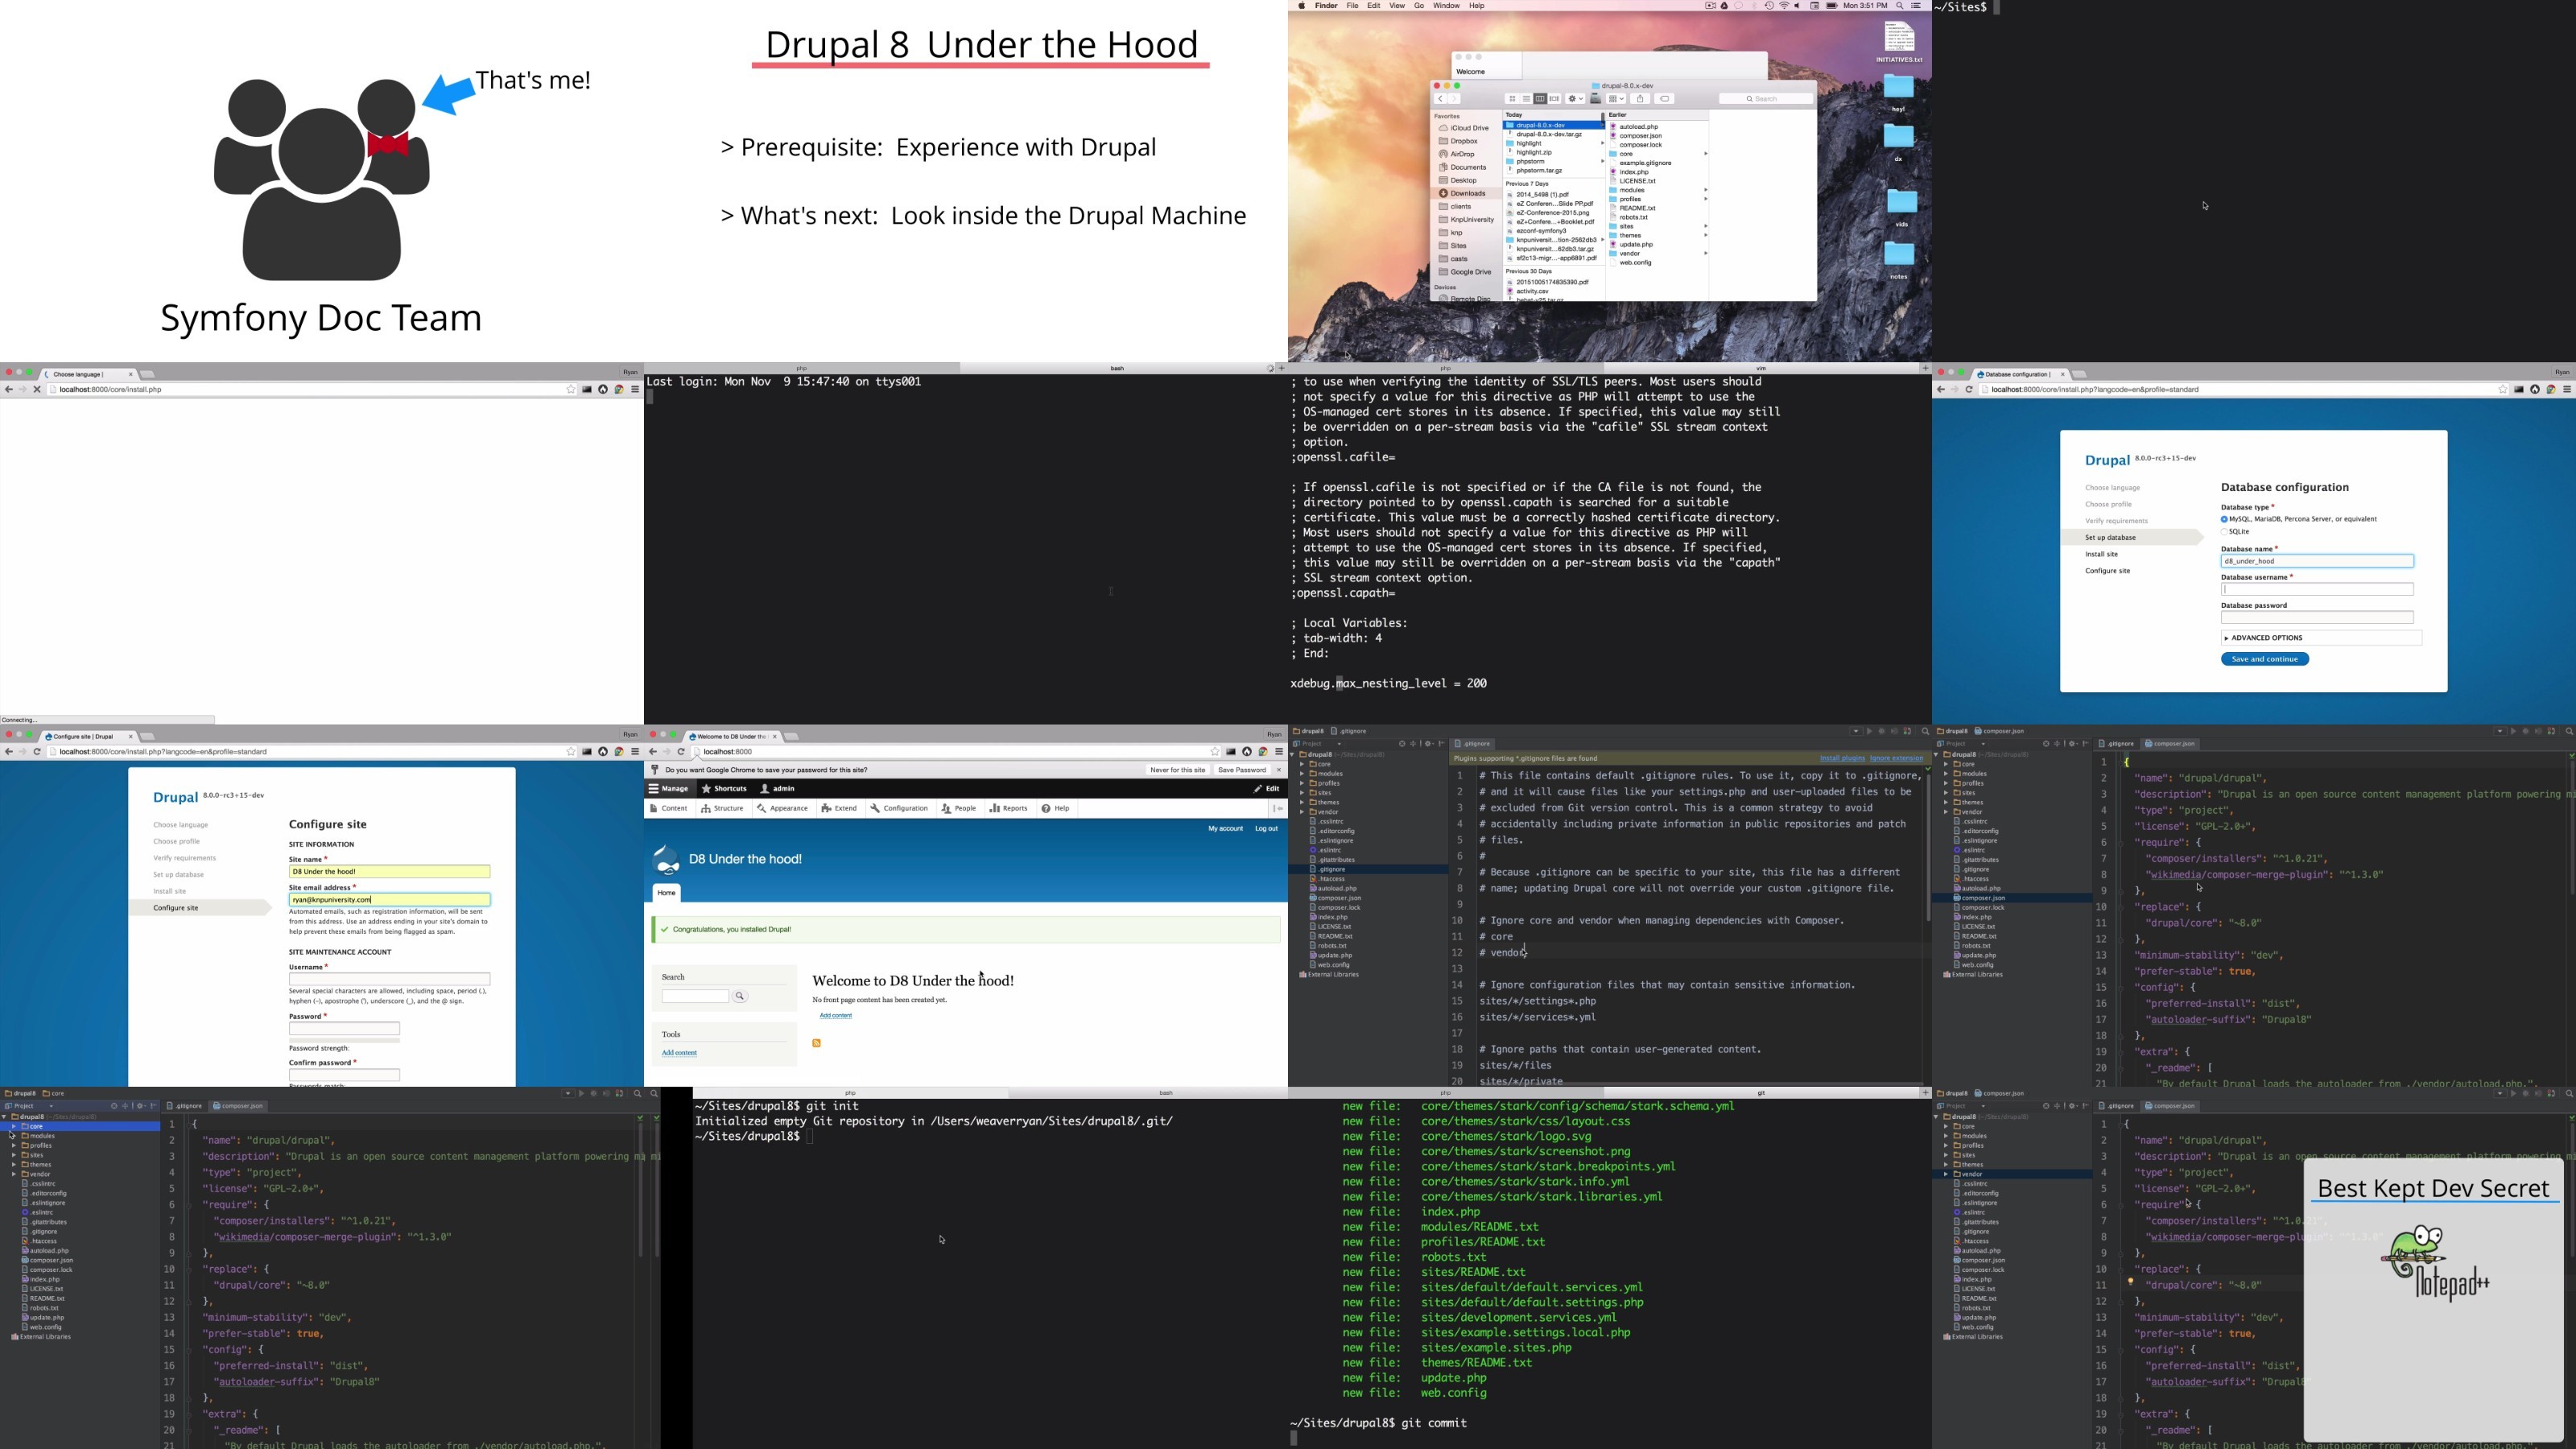Open the Window menu in the menu bar
The width and height of the screenshot is (2576, 1449).
coord(1446,6)
